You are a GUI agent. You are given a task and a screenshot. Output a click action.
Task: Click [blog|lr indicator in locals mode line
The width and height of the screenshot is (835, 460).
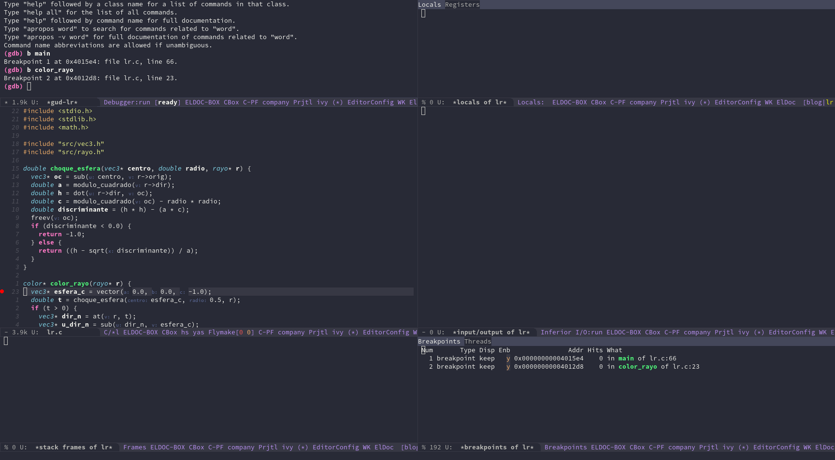coord(819,102)
